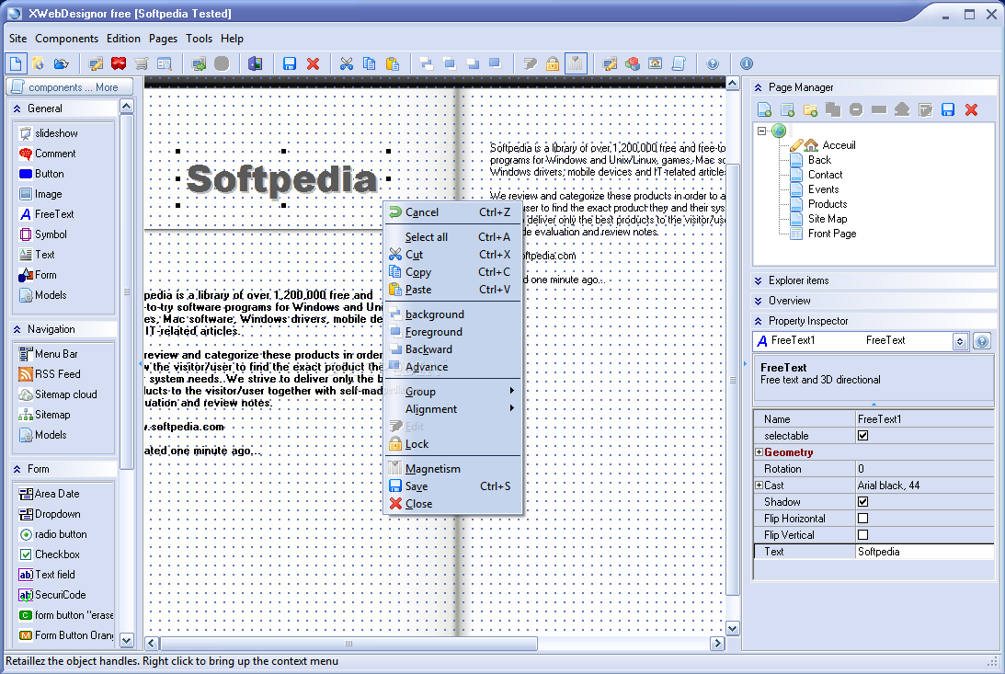Add the Symbol component

pos(43,234)
